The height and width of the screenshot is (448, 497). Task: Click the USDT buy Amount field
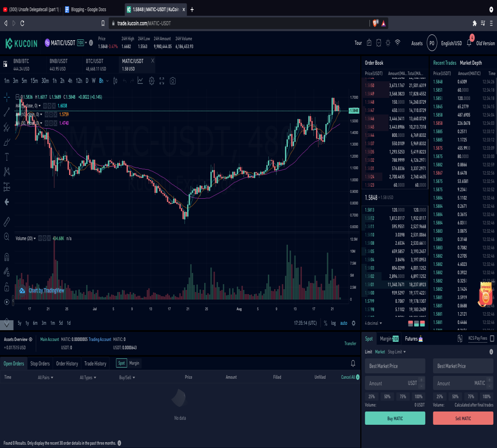[395, 383]
